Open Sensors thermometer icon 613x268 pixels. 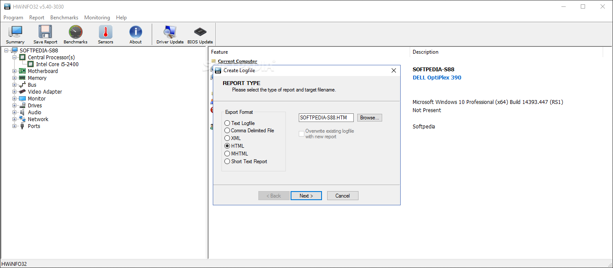coord(105,32)
